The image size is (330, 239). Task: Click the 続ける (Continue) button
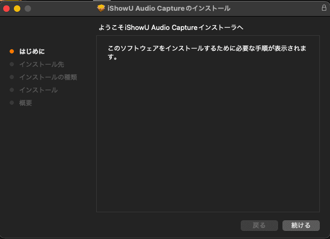coord(301,226)
